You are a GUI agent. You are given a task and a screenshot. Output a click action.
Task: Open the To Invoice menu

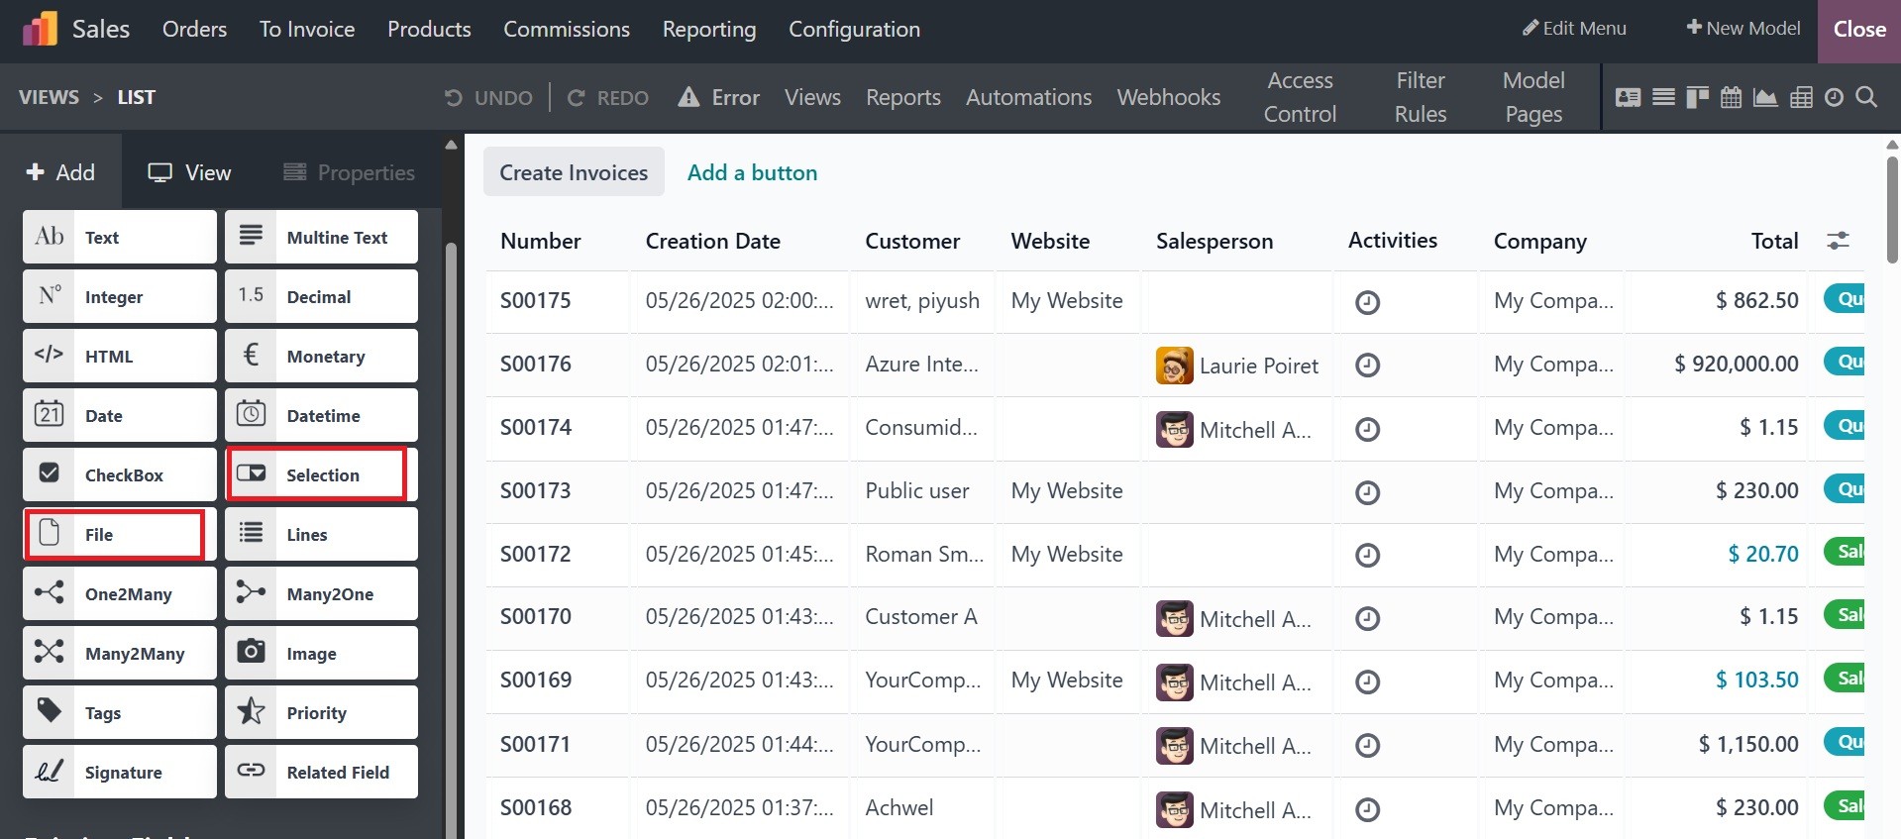coord(307,29)
